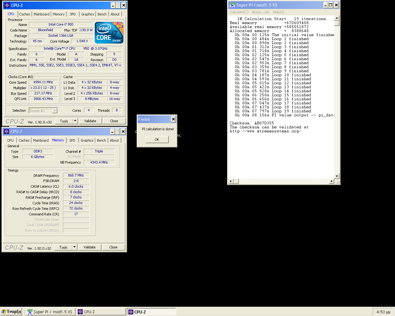The height and width of the screenshot is (316, 395).
Task: Click the Core Voltage value 1.548 V
Action: click(82, 41)
